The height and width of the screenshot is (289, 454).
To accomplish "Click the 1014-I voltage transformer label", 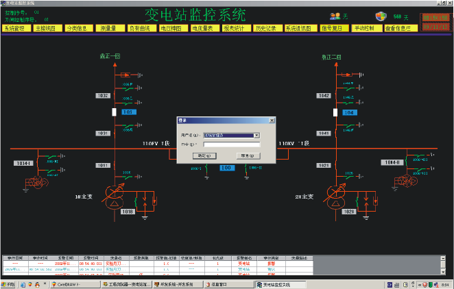I will 24,163.
